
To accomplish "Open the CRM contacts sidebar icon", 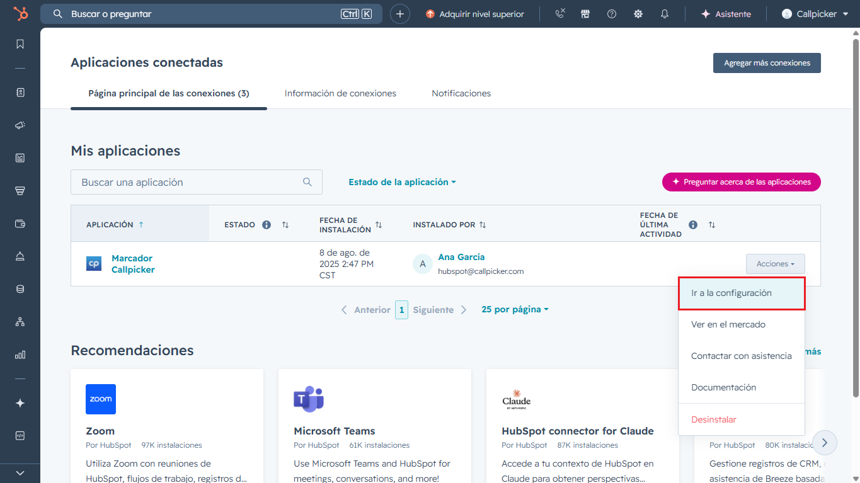I will (x=20, y=93).
